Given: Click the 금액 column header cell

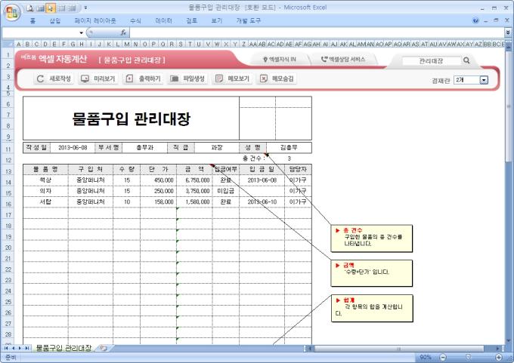Looking at the screenshot, I should [x=194, y=169].
